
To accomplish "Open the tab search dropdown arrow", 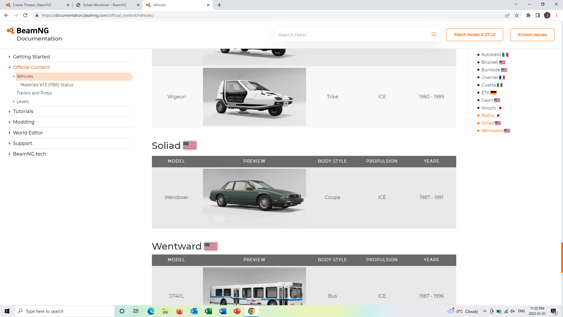I will (x=516, y=4).
